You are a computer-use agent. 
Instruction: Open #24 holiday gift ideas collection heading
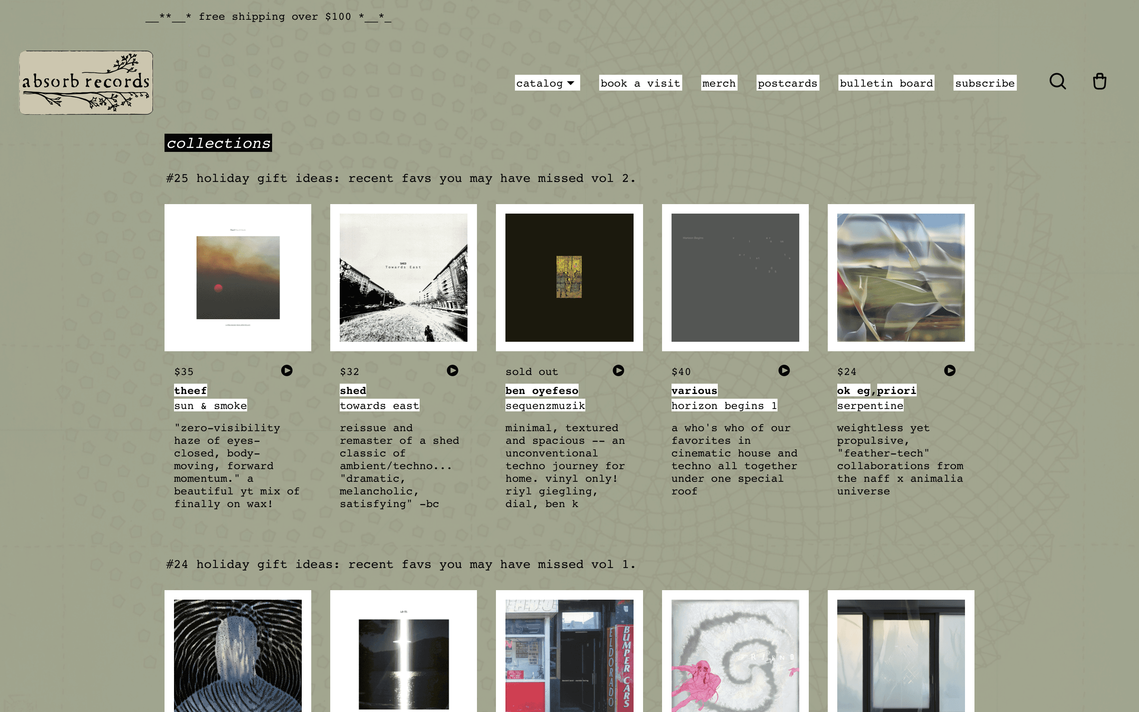coord(401,564)
